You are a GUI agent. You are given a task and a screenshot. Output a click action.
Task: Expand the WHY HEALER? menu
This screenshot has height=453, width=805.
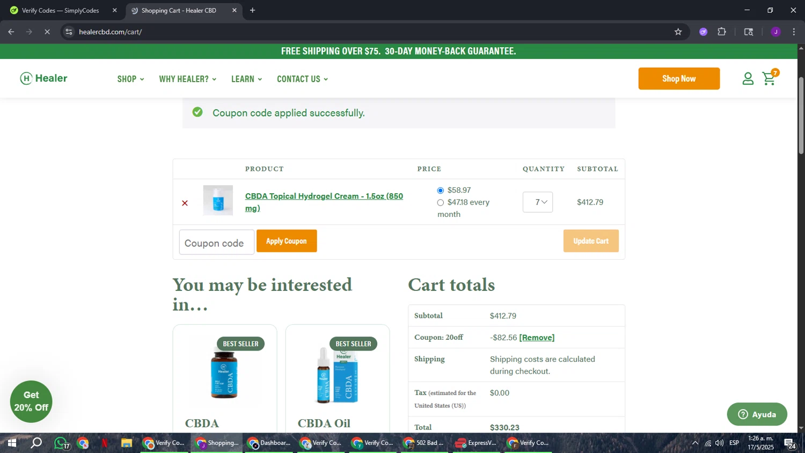pos(187,79)
